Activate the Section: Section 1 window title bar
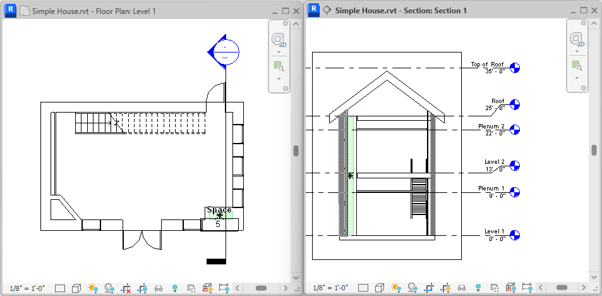Image resolution: width=602 pixels, height=296 pixels. pos(401,10)
